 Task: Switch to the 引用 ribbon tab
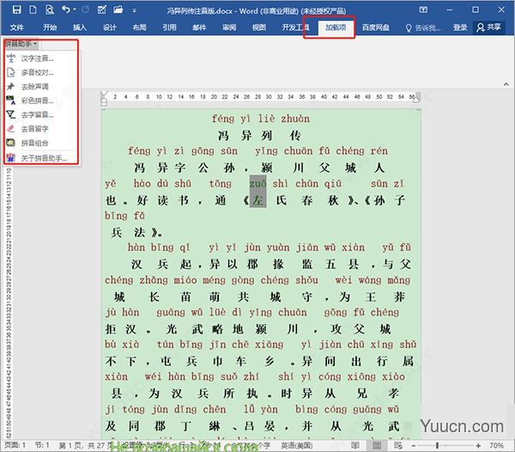(169, 27)
